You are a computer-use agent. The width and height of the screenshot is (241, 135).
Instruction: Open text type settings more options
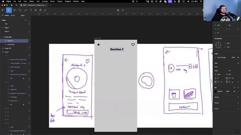coord(238,82)
